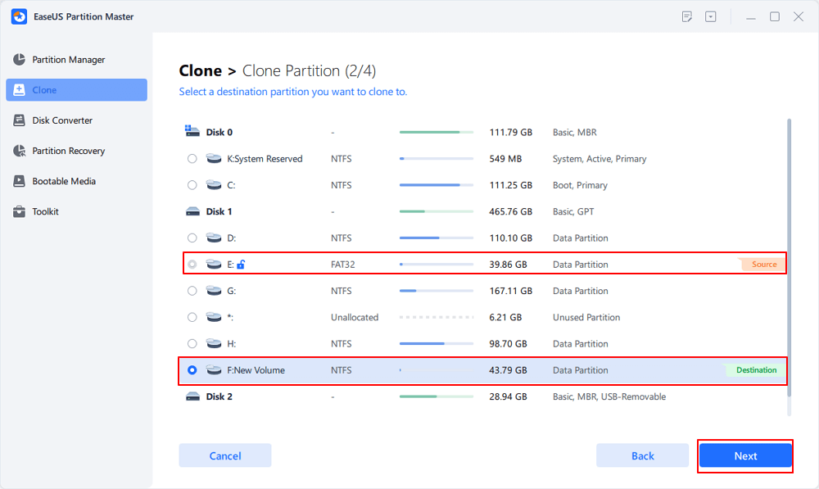Viewport: 819px width, 489px height.
Task: Click the Bootable Media sidebar icon
Action: tap(20, 181)
